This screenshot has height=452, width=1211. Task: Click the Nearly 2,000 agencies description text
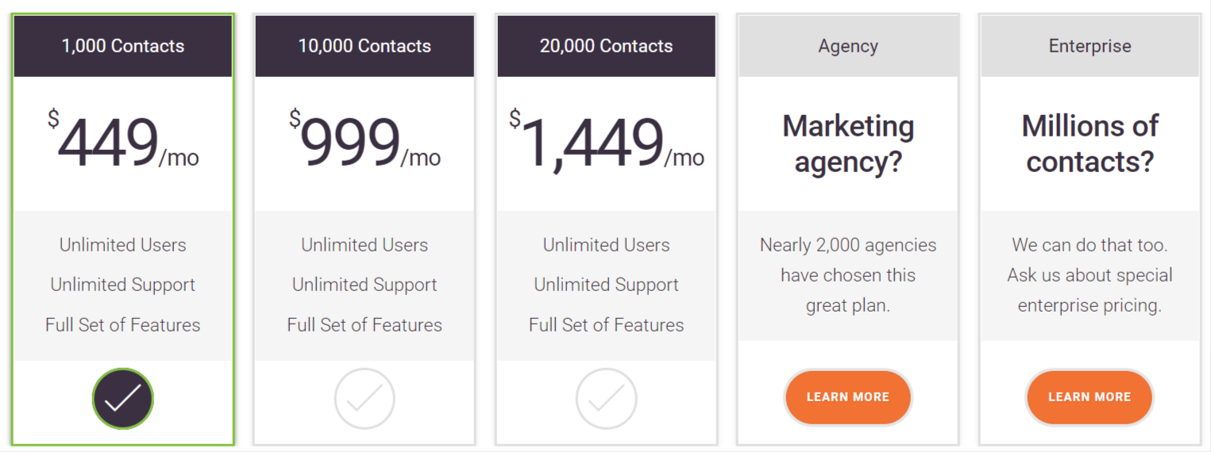point(848,275)
